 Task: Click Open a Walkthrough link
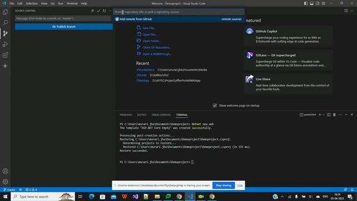pos(157,54)
